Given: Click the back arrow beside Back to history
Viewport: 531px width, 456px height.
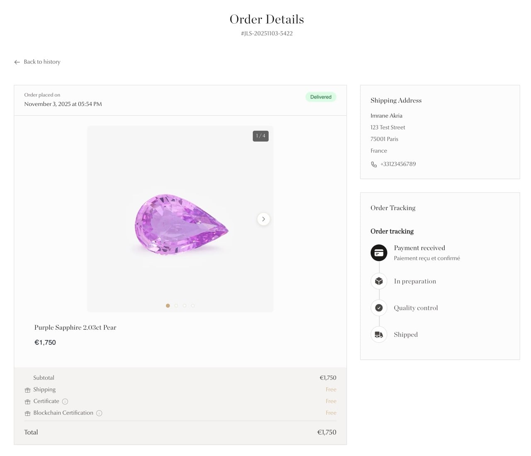Looking at the screenshot, I should click(17, 62).
